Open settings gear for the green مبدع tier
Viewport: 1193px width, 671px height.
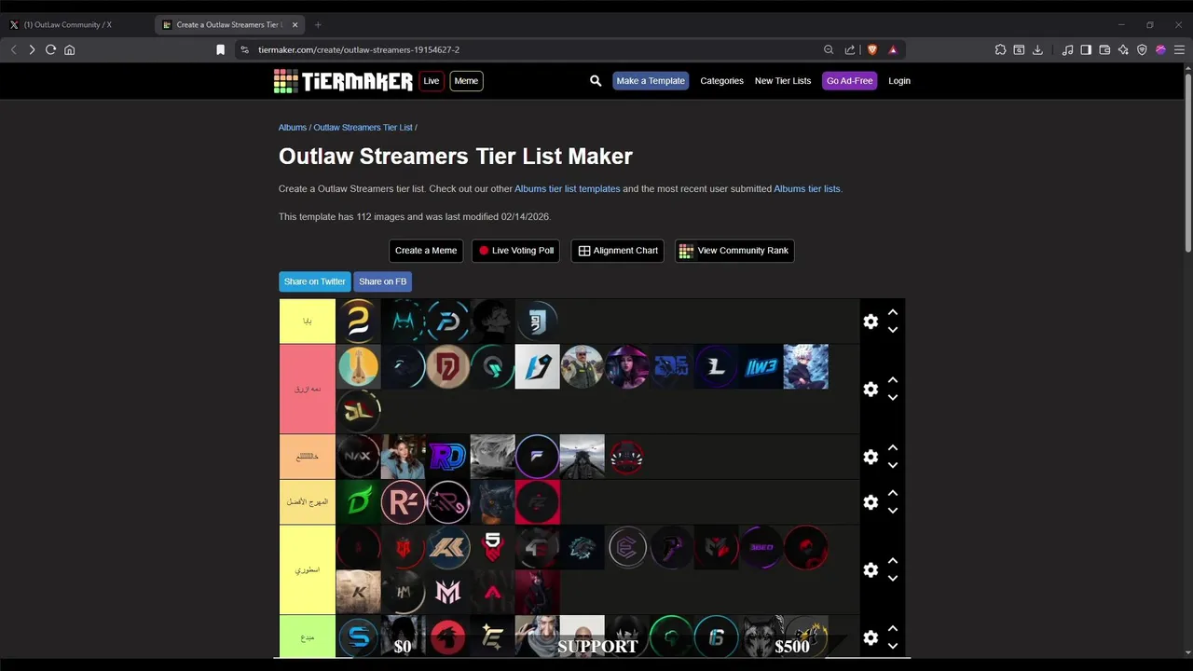[x=871, y=637]
